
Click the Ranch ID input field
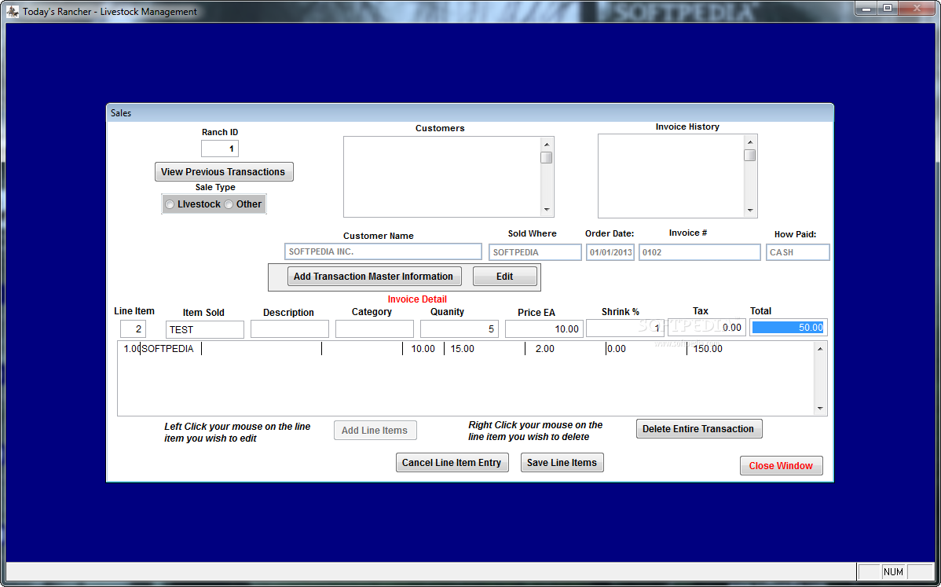220,149
